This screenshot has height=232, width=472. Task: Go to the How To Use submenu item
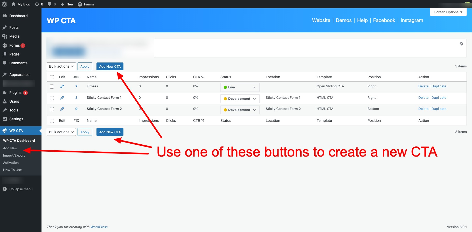12,170
